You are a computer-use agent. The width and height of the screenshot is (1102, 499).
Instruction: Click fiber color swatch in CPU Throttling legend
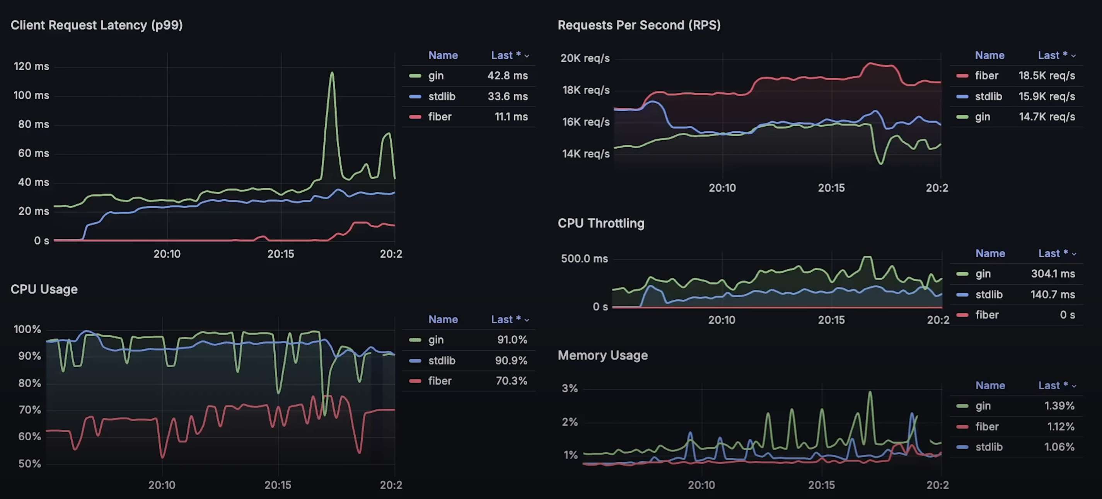pyautogui.click(x=962, y=315)
